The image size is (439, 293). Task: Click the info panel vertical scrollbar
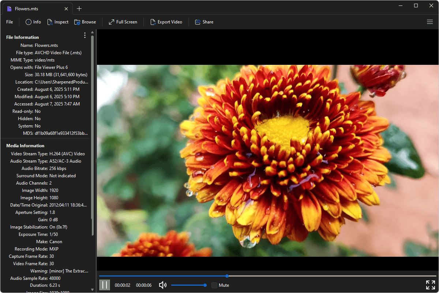pos(92,136)
